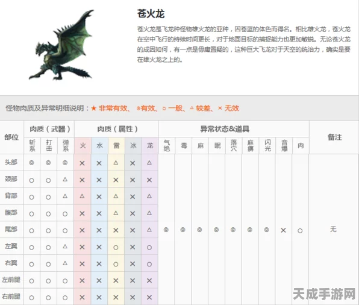Click the 颈部 row label
Viewport: 359px width, 305px height.
pos(11,179)
